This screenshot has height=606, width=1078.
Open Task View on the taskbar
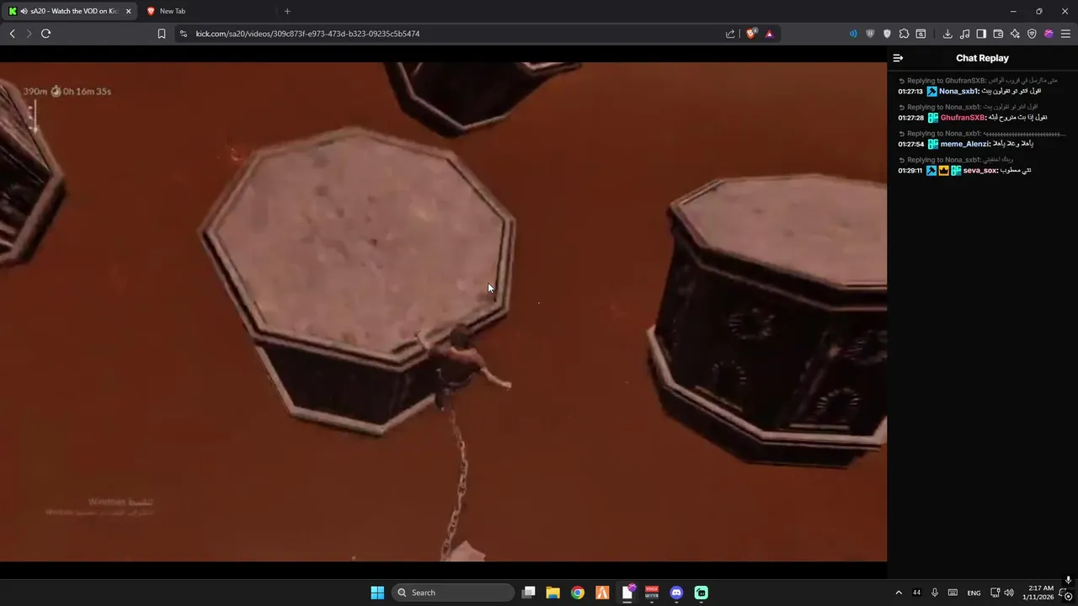point(528,593)
